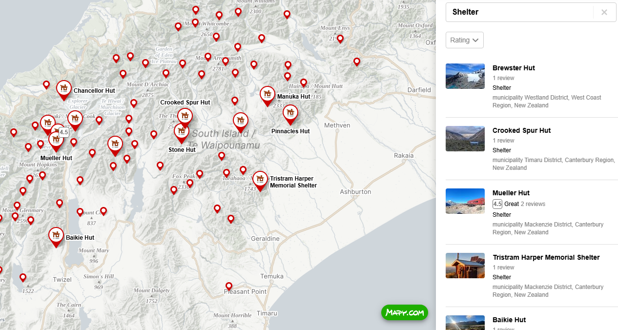Viewport: 618px width, 330px height.
Task: Select the Stone Hut shelter pin
Action: click(182, 132)
